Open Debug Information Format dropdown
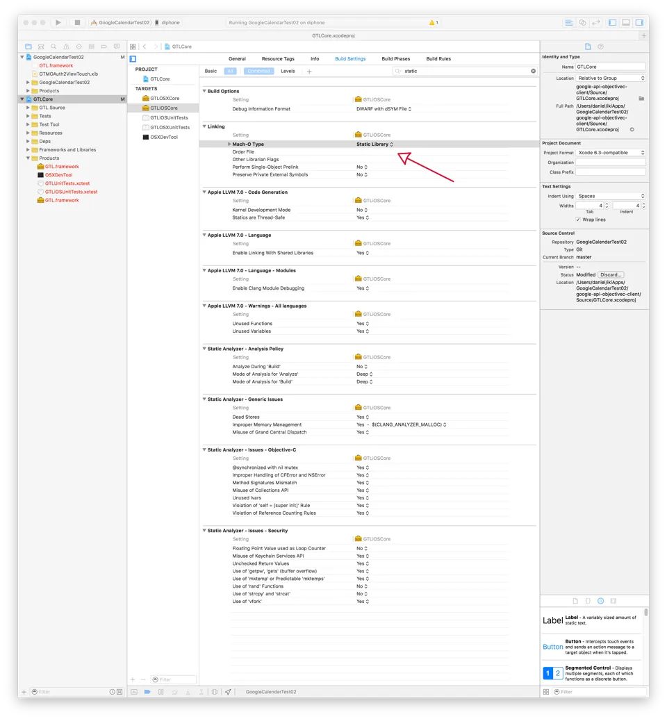This screenshot has width=667, height=719. pos(384,108)
